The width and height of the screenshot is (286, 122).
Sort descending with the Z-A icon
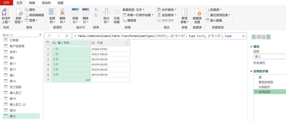(x=96, y=15)
